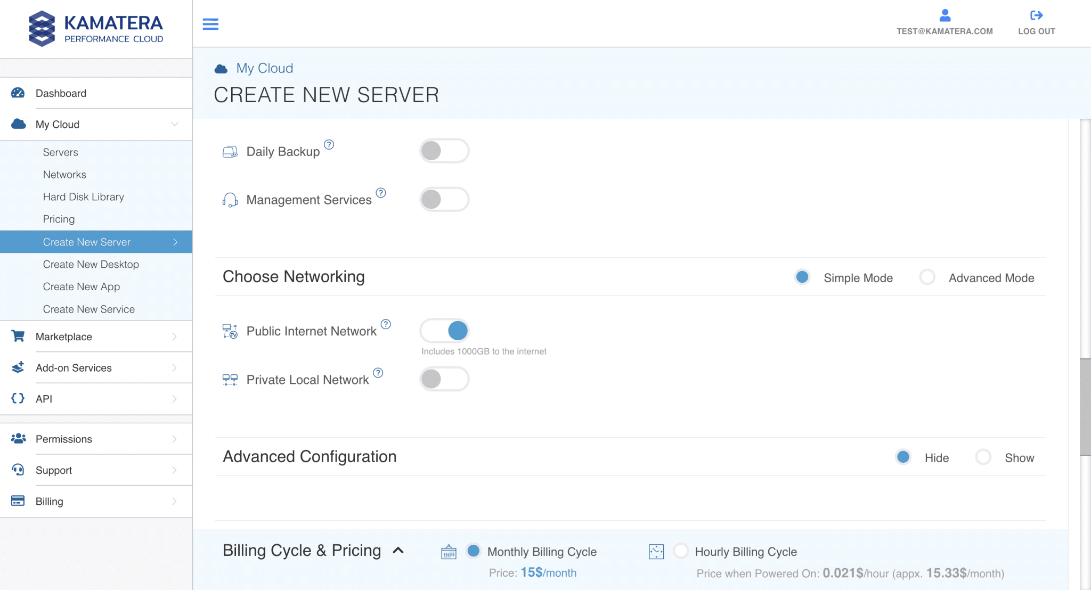Enable the Private Local Network toggle
The image size is (1091, 590).
[x=444, y=379]
